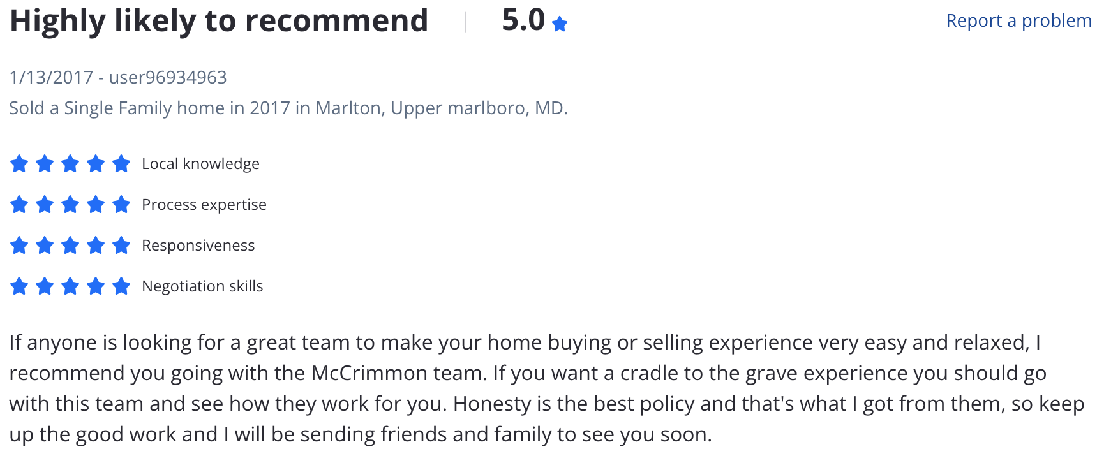
Task: Click the Responsiveness label
Action: tap(198, 246)
